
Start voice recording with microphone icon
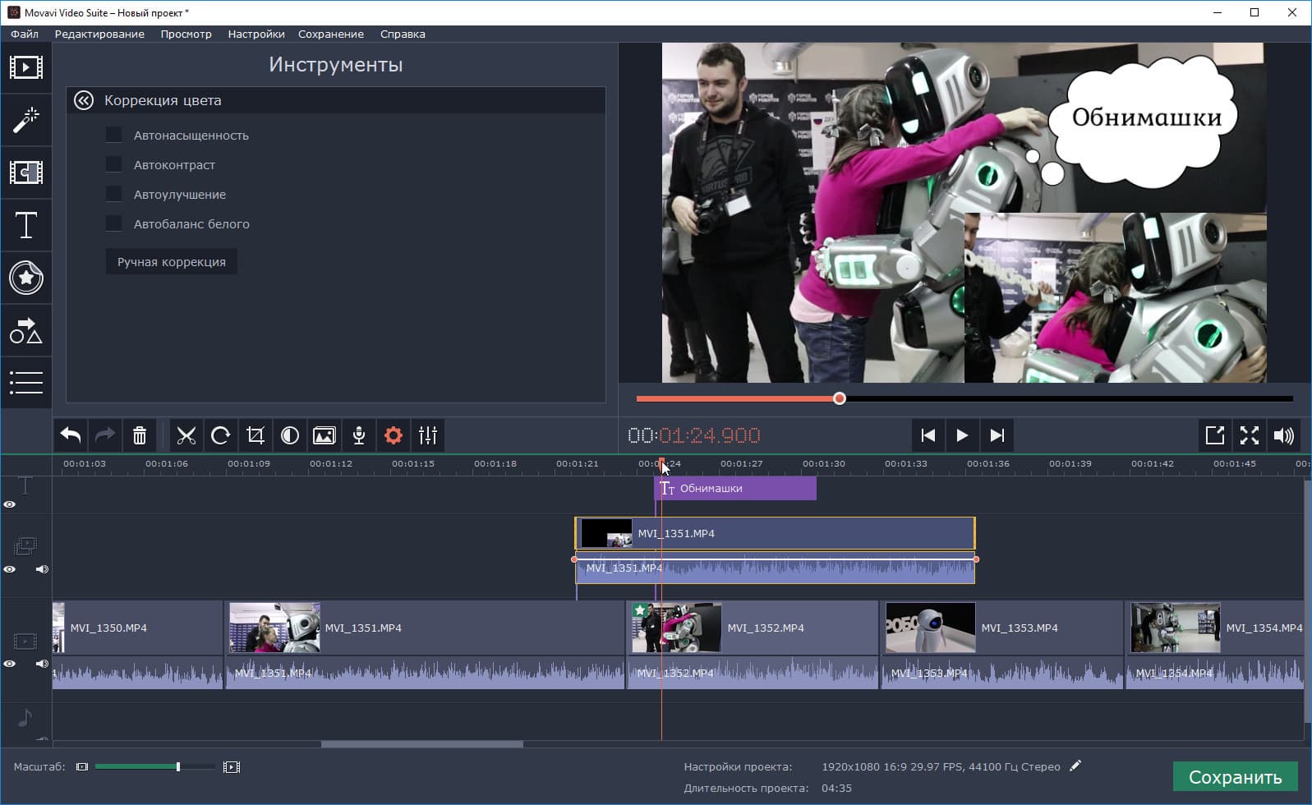click(x=359, y=435)
